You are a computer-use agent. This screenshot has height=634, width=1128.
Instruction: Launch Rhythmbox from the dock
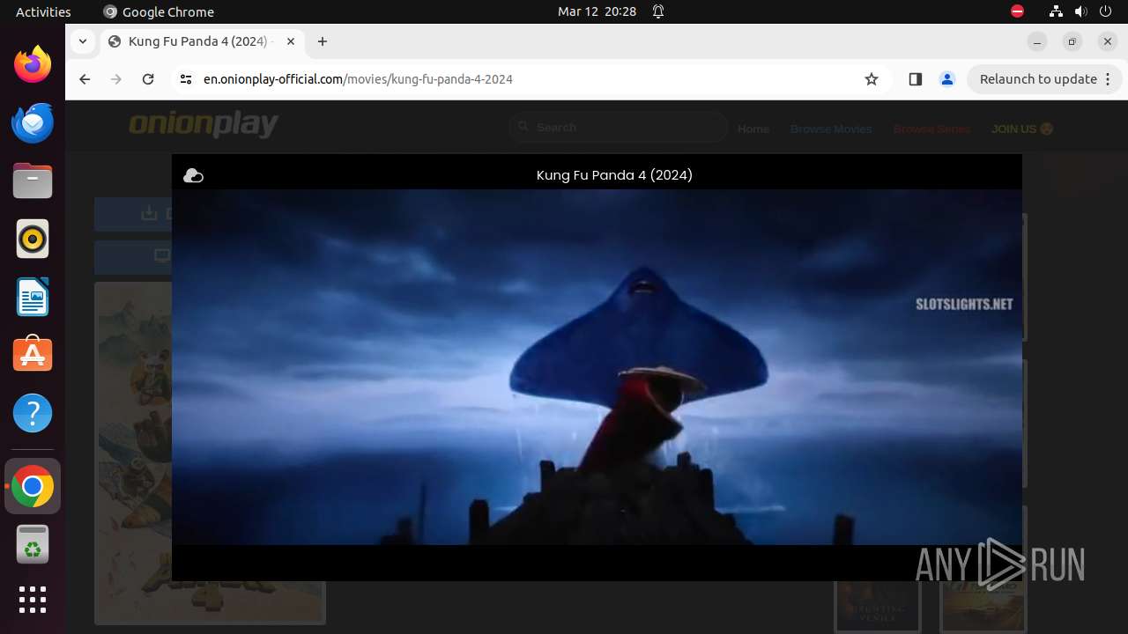[x=33, y=239]
